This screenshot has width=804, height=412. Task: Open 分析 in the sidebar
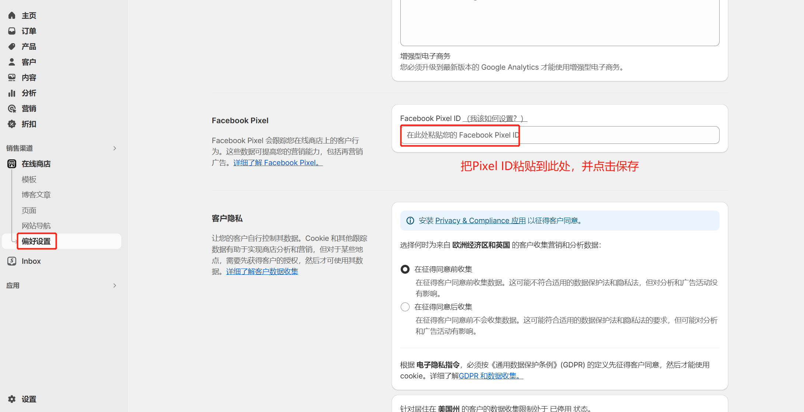(x=29, y=93)
